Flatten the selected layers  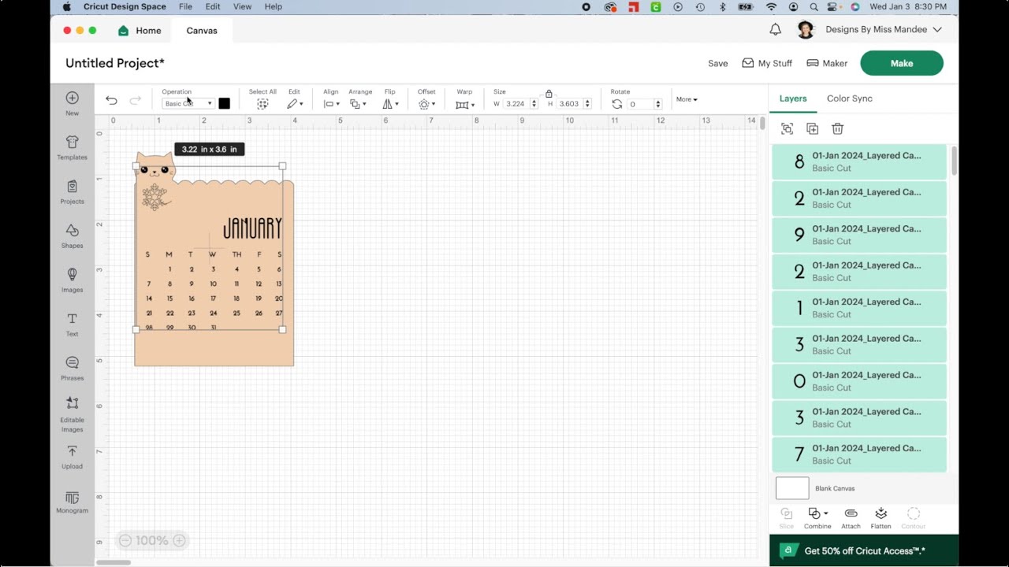(881, 517)
